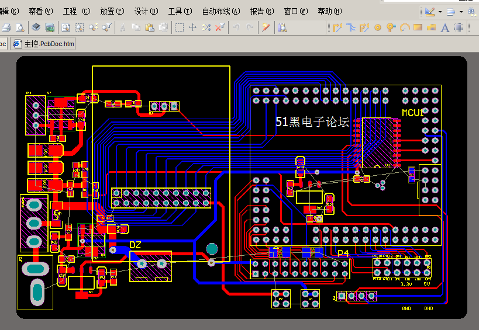Image resolution: width=479 pixels, height=330 pixels.
Task: Select the multi-trace bus routing tool
Action: tap(351, 28)
